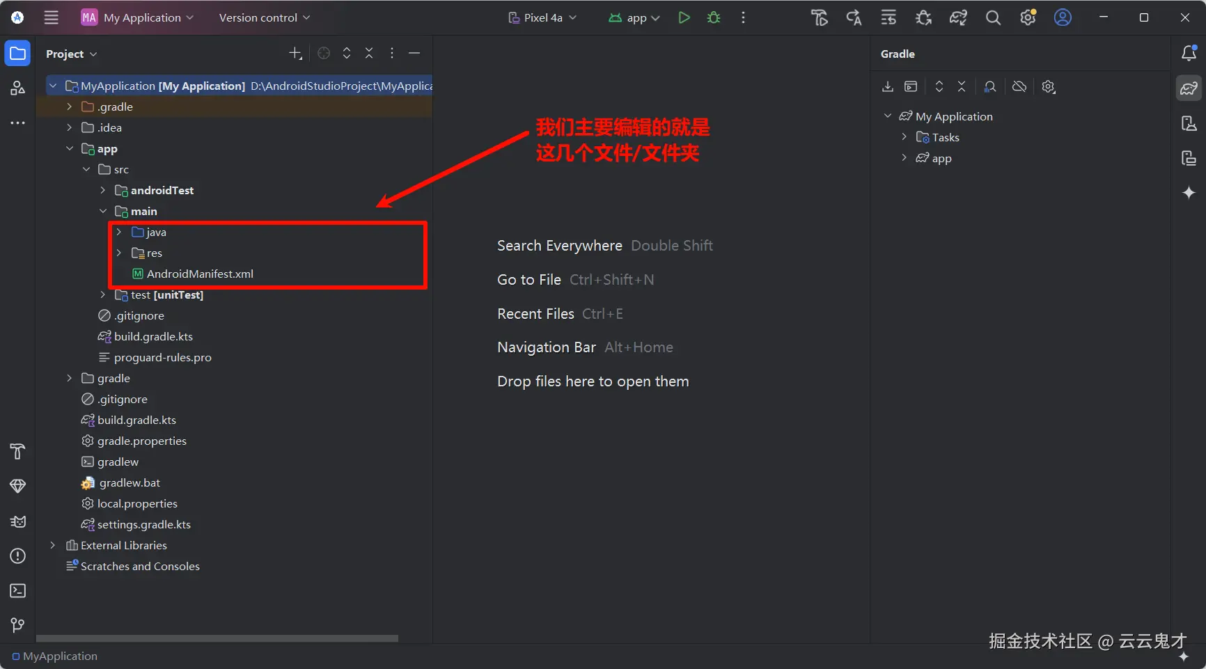Open Gemini sparkle assistant icon
The image size is (1206, 669).
click(x=1189, y=192)
